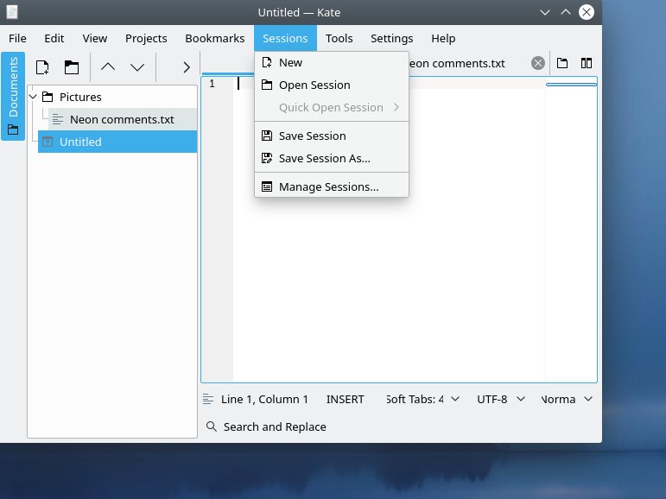Choose Save Session As... from the Sessions menu
Image resolution: width=666 pixels, height=499 pixels.
324,158
